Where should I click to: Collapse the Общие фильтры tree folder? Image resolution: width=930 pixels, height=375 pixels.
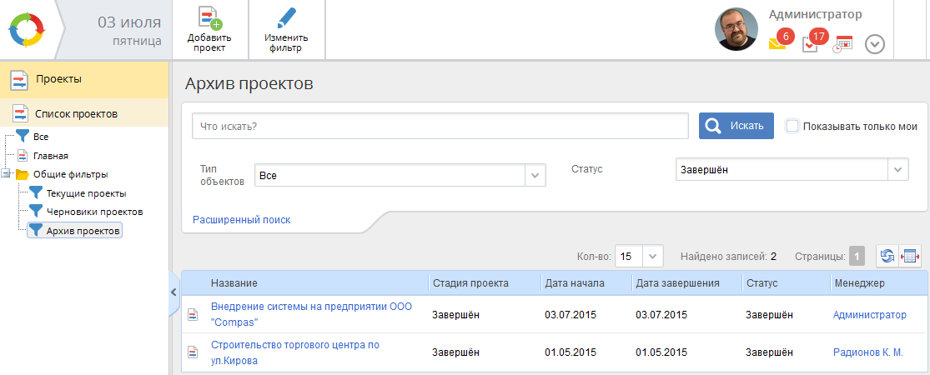(7, 174)
